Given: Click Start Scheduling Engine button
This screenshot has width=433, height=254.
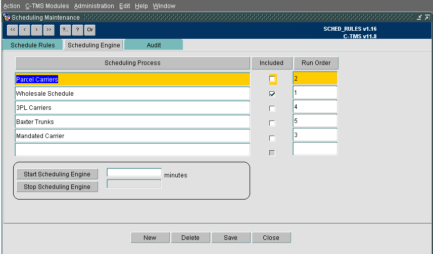Looking at the screenshot, I should click(57, 174).
